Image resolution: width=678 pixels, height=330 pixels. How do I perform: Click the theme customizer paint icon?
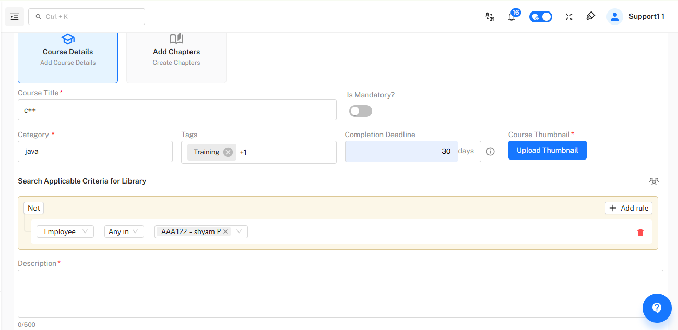point(591,16)
